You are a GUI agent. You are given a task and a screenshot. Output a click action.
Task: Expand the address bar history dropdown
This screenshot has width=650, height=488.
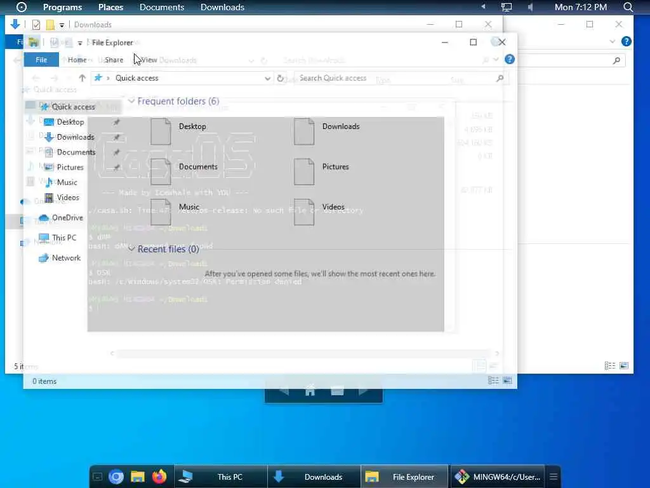(x=267, y=78)
